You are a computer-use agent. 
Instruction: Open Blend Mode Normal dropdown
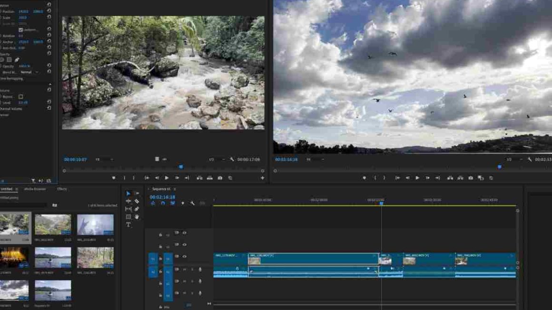tap(29, 72)
